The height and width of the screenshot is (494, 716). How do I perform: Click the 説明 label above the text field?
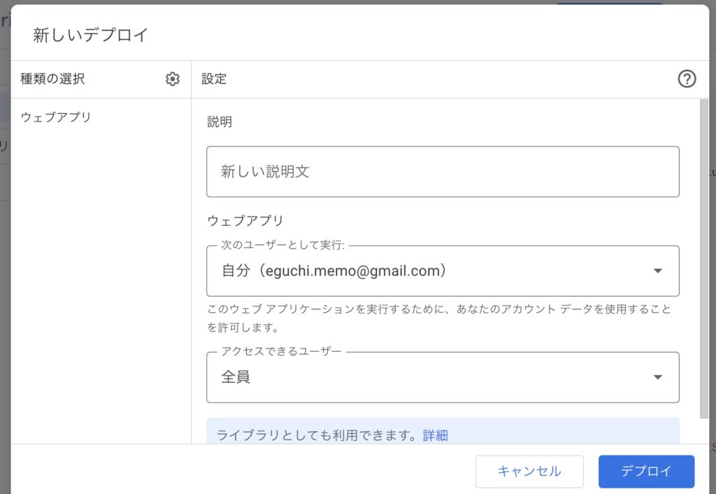[x=220, y=122]
